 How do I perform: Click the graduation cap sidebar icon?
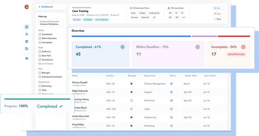pos(27,58)
